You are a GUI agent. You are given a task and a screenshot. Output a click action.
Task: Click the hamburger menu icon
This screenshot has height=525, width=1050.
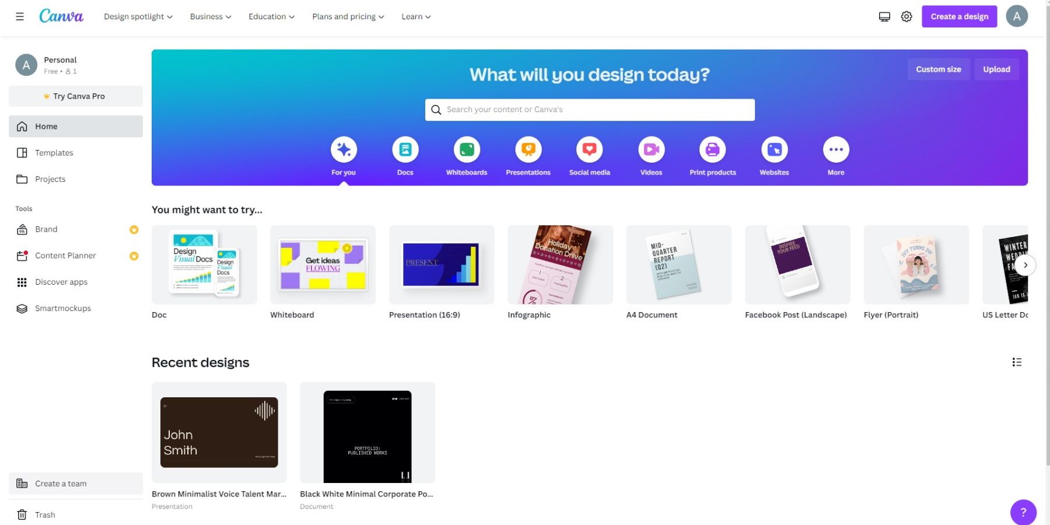tap(19, 16)
